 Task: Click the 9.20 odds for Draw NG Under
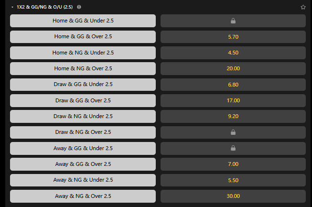(x=233, y=116)
